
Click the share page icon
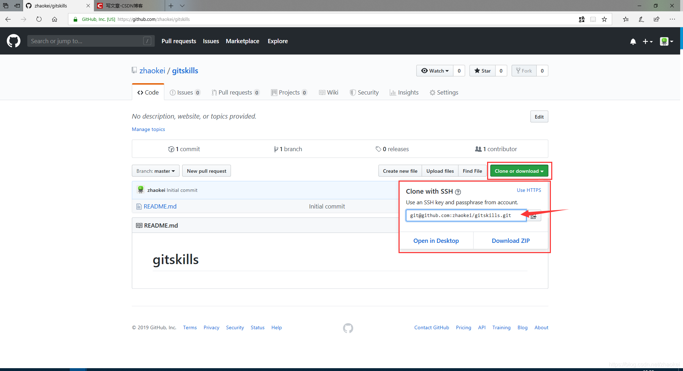[x=656, y=19]
